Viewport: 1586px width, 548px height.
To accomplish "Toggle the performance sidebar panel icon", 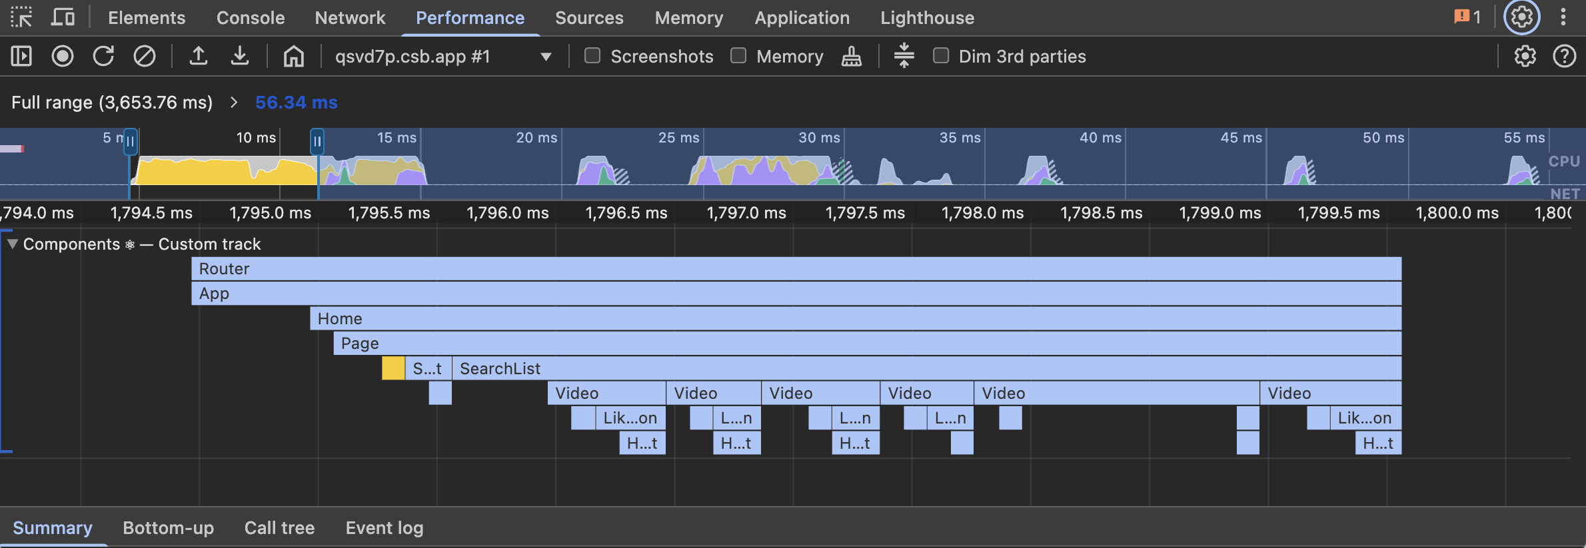I will click(21, 56).
